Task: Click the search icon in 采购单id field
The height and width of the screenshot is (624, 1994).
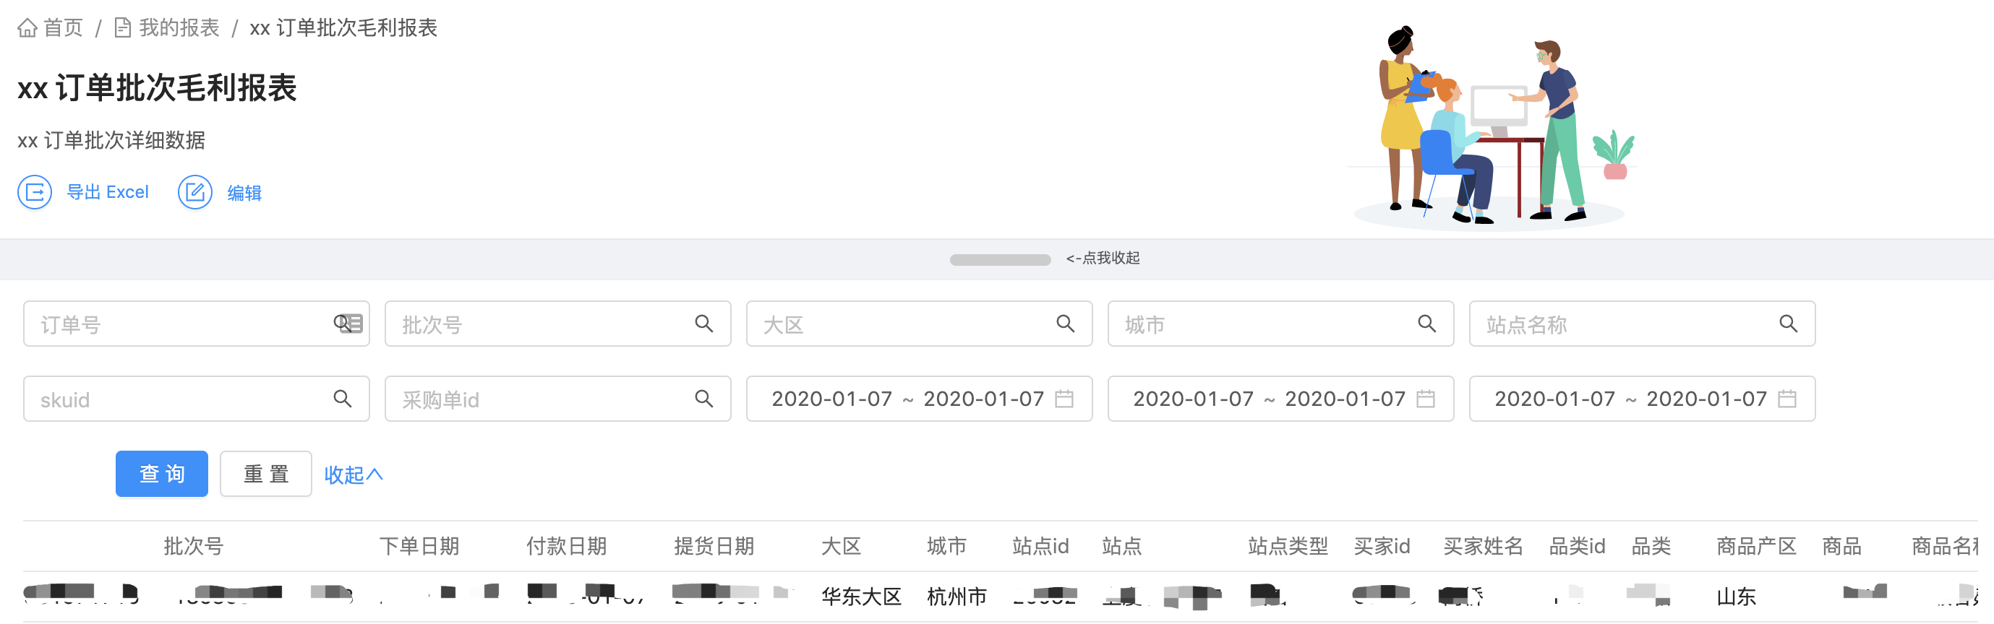Action: coord(703,399)
